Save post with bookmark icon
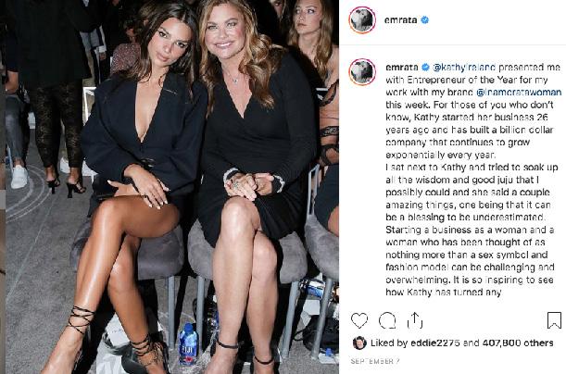This screenshot has height=374, width=566. (554, 320)
